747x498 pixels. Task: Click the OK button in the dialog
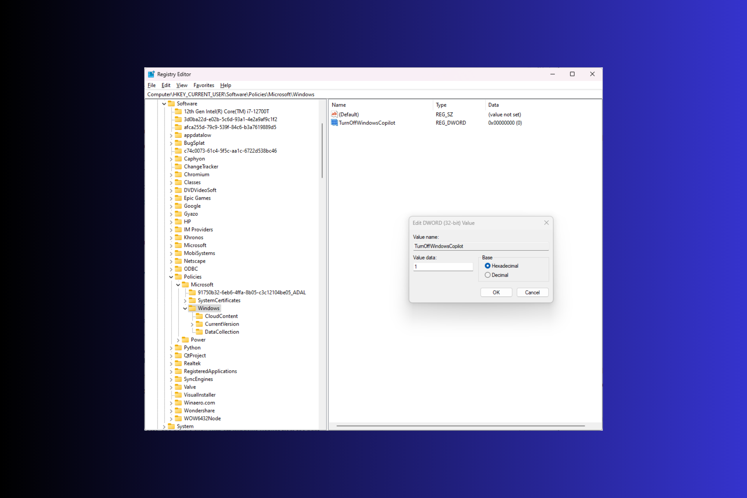click(x=496, y=292)
